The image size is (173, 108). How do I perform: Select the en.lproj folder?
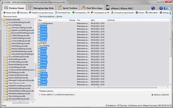coord(43,43)
